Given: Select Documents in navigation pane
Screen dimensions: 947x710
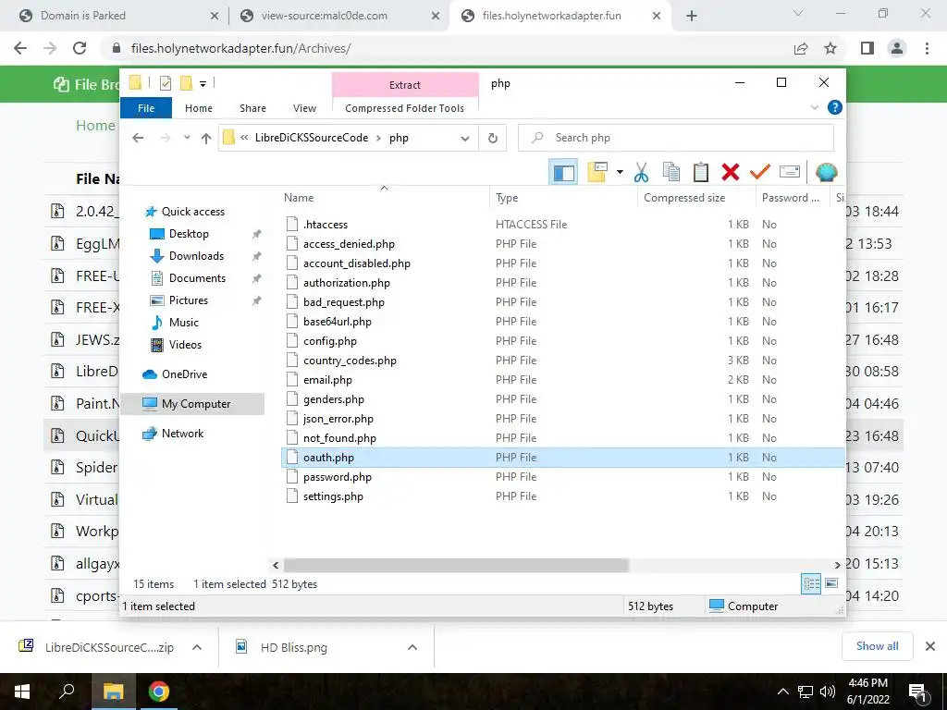Looking at the screenshot, I should (197, 278).
